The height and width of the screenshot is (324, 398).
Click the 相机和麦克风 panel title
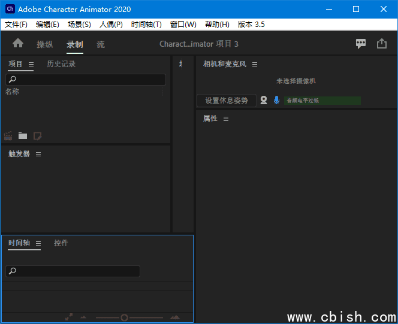click(225, 64)
